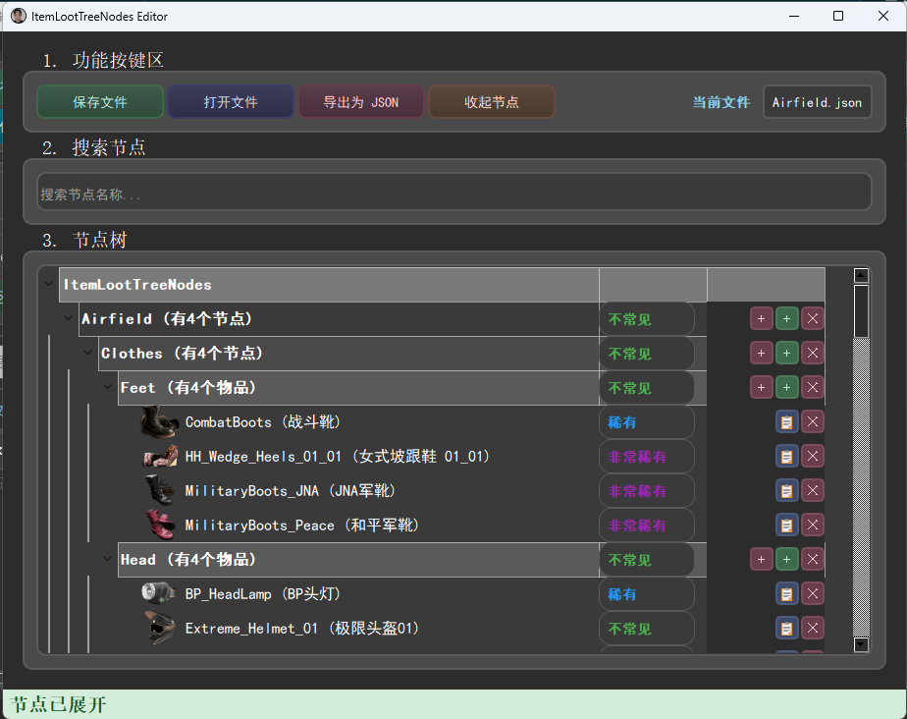This screenshot has width=907, height=719.
Task: Click the green plus button for Airfield
Action: [786, 318]
